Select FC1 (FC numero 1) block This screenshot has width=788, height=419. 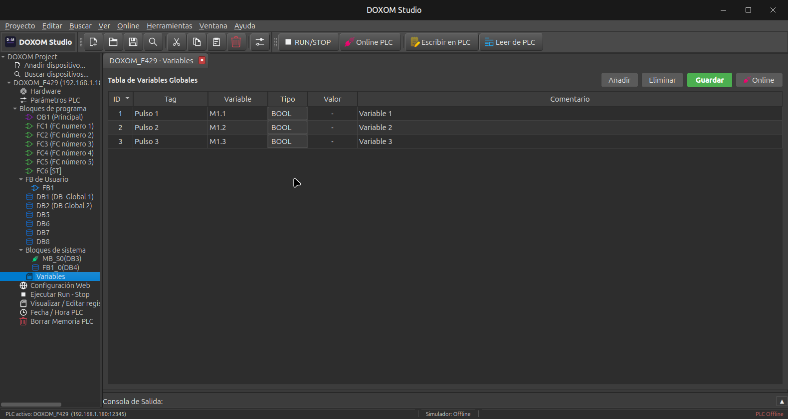(x=65, y=126)
